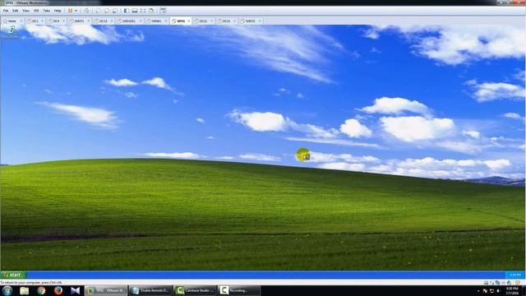Open the Action Center flag icon

485,291
